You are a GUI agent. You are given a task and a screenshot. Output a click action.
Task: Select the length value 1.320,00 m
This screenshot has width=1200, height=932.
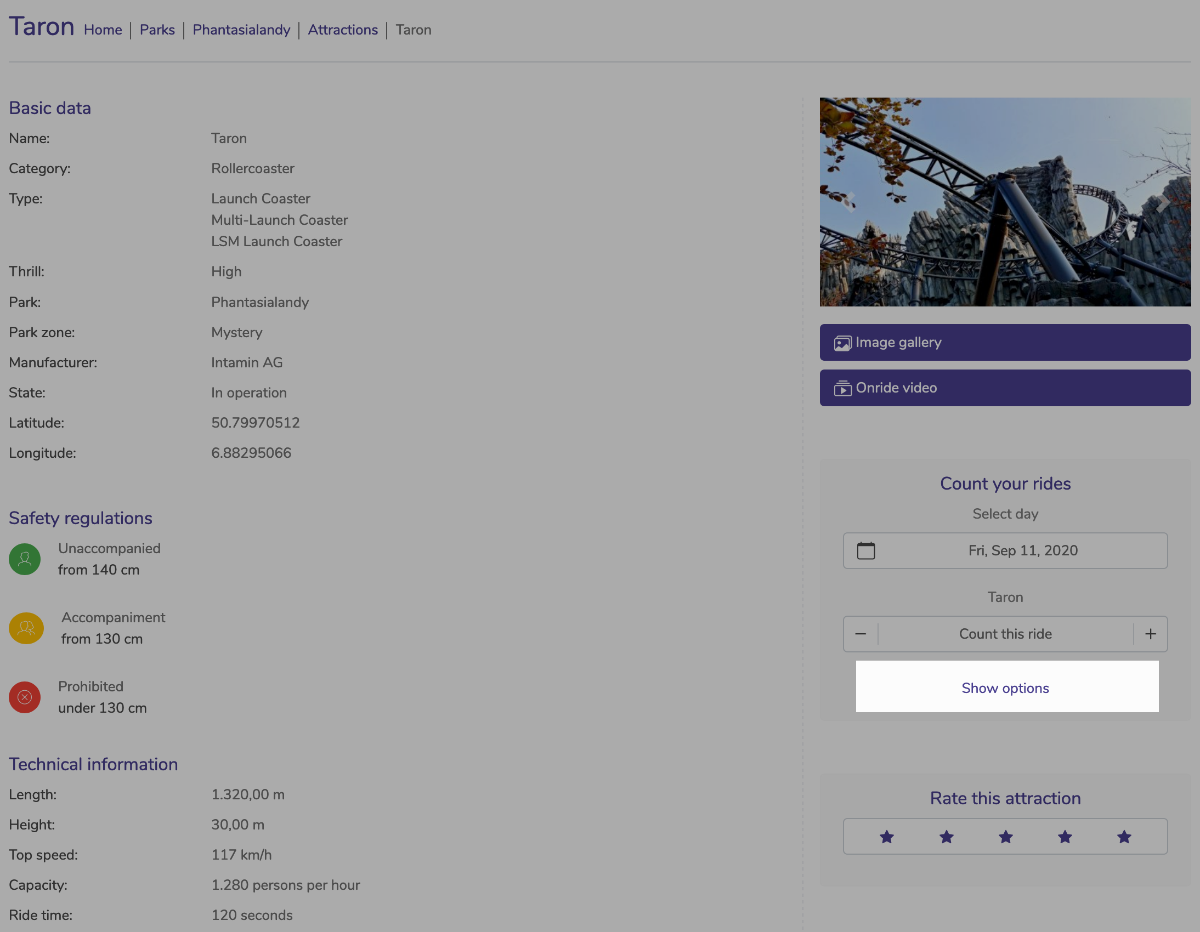pyautogui.click(x=248, y=795)
